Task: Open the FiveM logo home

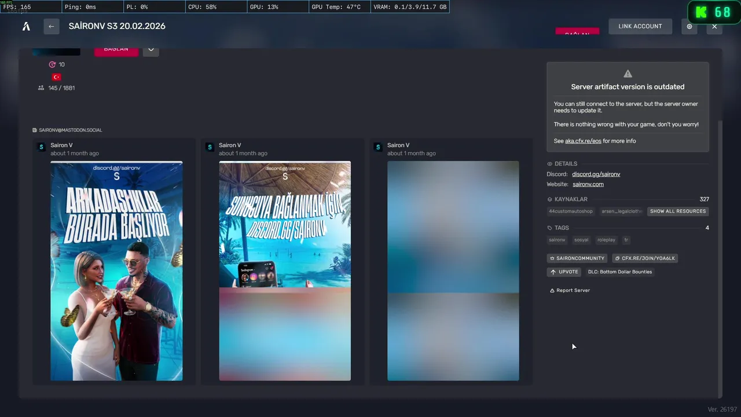Action: [x=26, y=26]
